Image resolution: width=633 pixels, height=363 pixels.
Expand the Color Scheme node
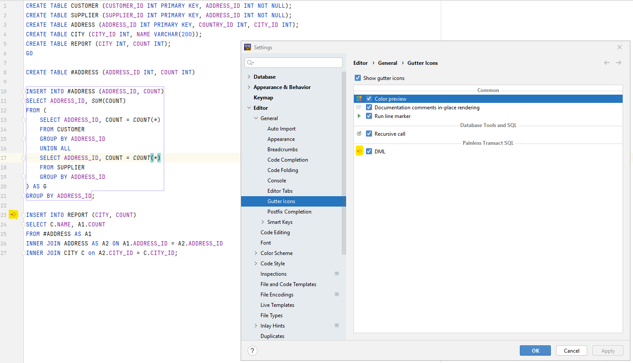pyautogui.click(x=256, y=253)
